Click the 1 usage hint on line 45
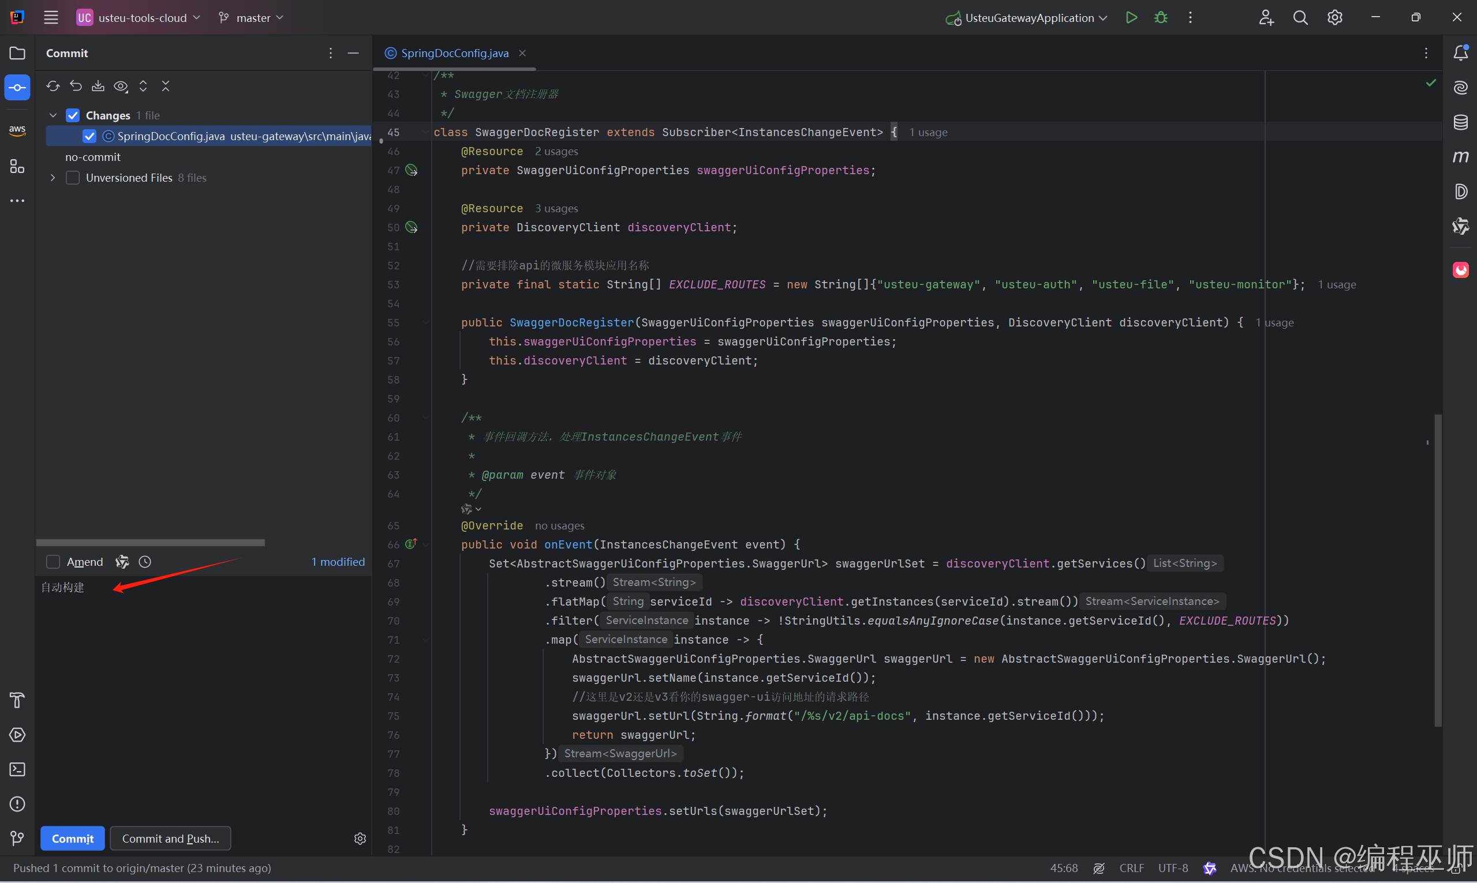 928,132
